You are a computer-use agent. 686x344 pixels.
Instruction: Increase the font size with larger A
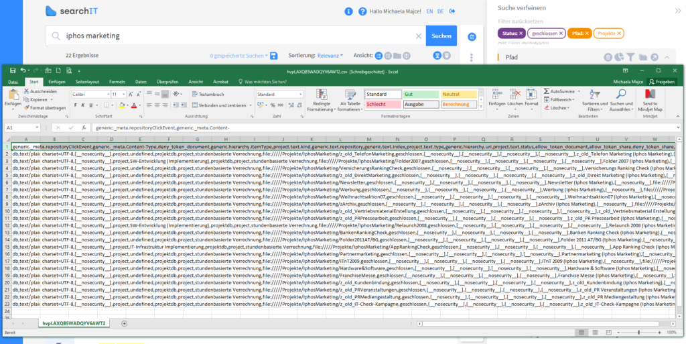click(131, 94)
